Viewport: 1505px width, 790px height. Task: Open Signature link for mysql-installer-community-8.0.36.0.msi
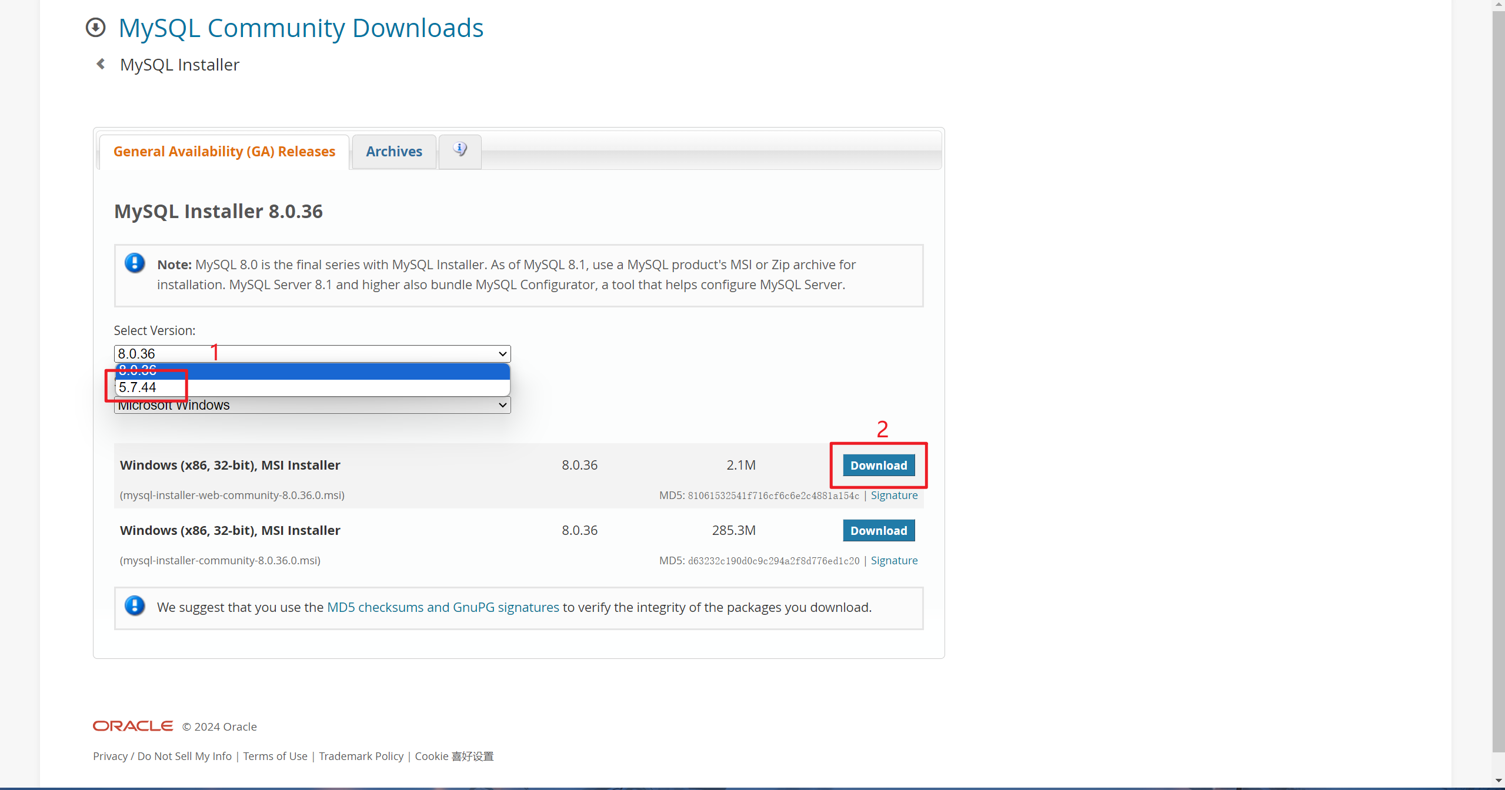894,560
